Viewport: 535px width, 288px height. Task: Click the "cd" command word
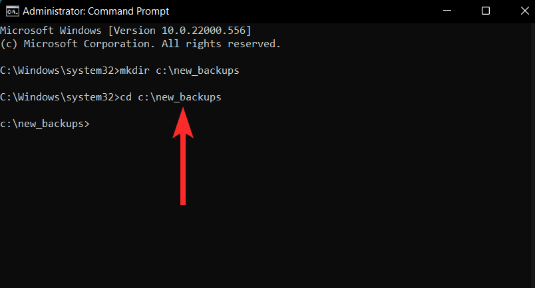point(126,97)
